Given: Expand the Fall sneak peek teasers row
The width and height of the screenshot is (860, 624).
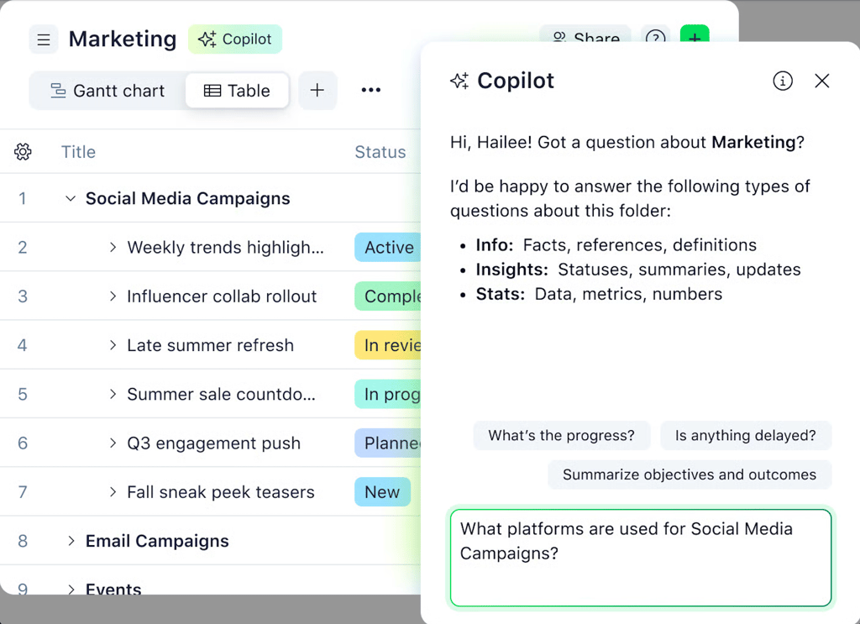Looking at the screenshot, I should (113, 492).
